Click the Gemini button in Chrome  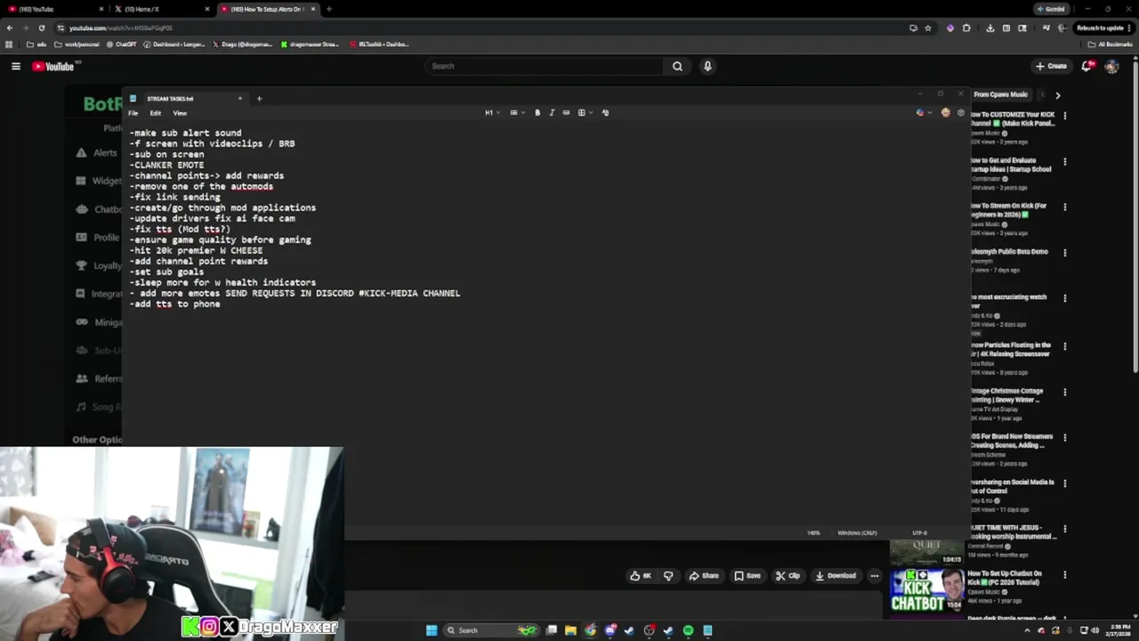tap(1051, 9)
